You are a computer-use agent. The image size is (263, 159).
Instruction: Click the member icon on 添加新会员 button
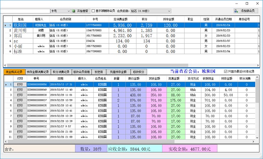(237, 11)
